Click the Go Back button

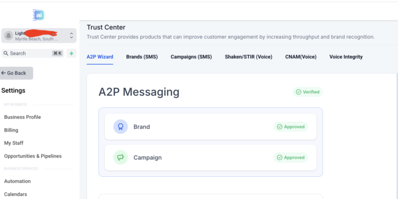16,73
